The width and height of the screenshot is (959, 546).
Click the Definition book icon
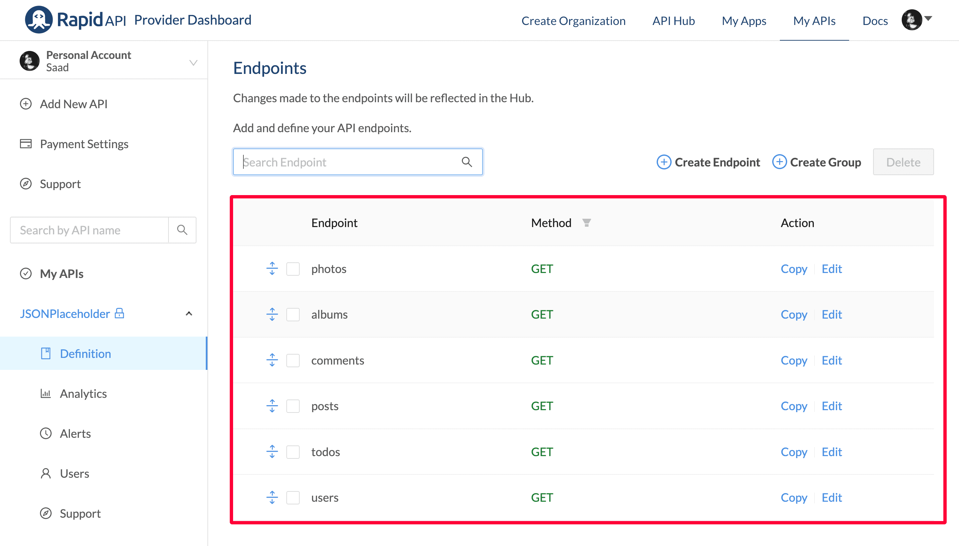(x=46, y=354)
